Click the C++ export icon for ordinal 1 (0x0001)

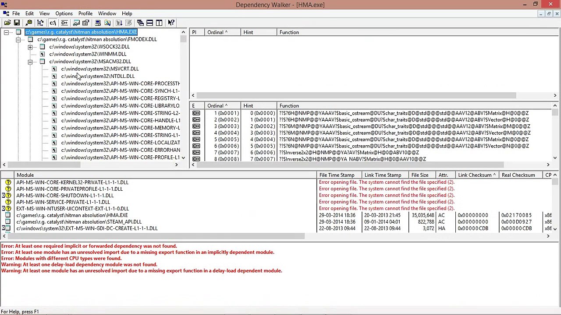tap(196, 113)
